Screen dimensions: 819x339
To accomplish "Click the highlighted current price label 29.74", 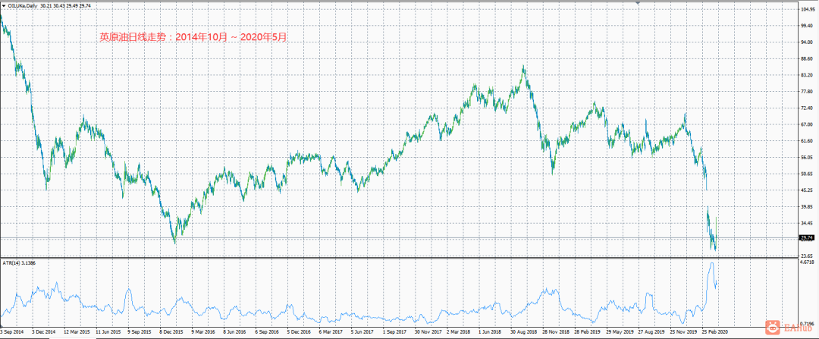I will coord(806,237).
